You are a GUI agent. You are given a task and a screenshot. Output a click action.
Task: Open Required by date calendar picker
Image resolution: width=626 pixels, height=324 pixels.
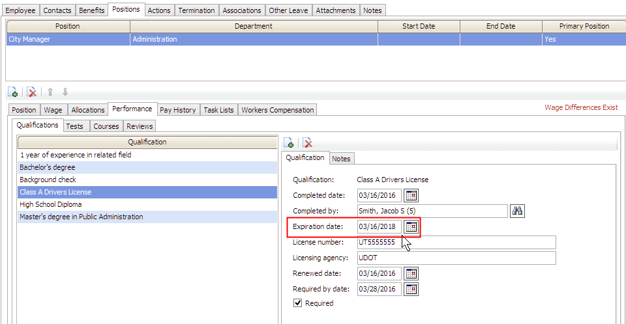coord(411,289)
